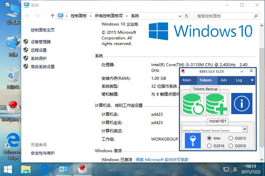Click the 搜索控制面板 search box
265x176 pixels.
pos(222,16)
